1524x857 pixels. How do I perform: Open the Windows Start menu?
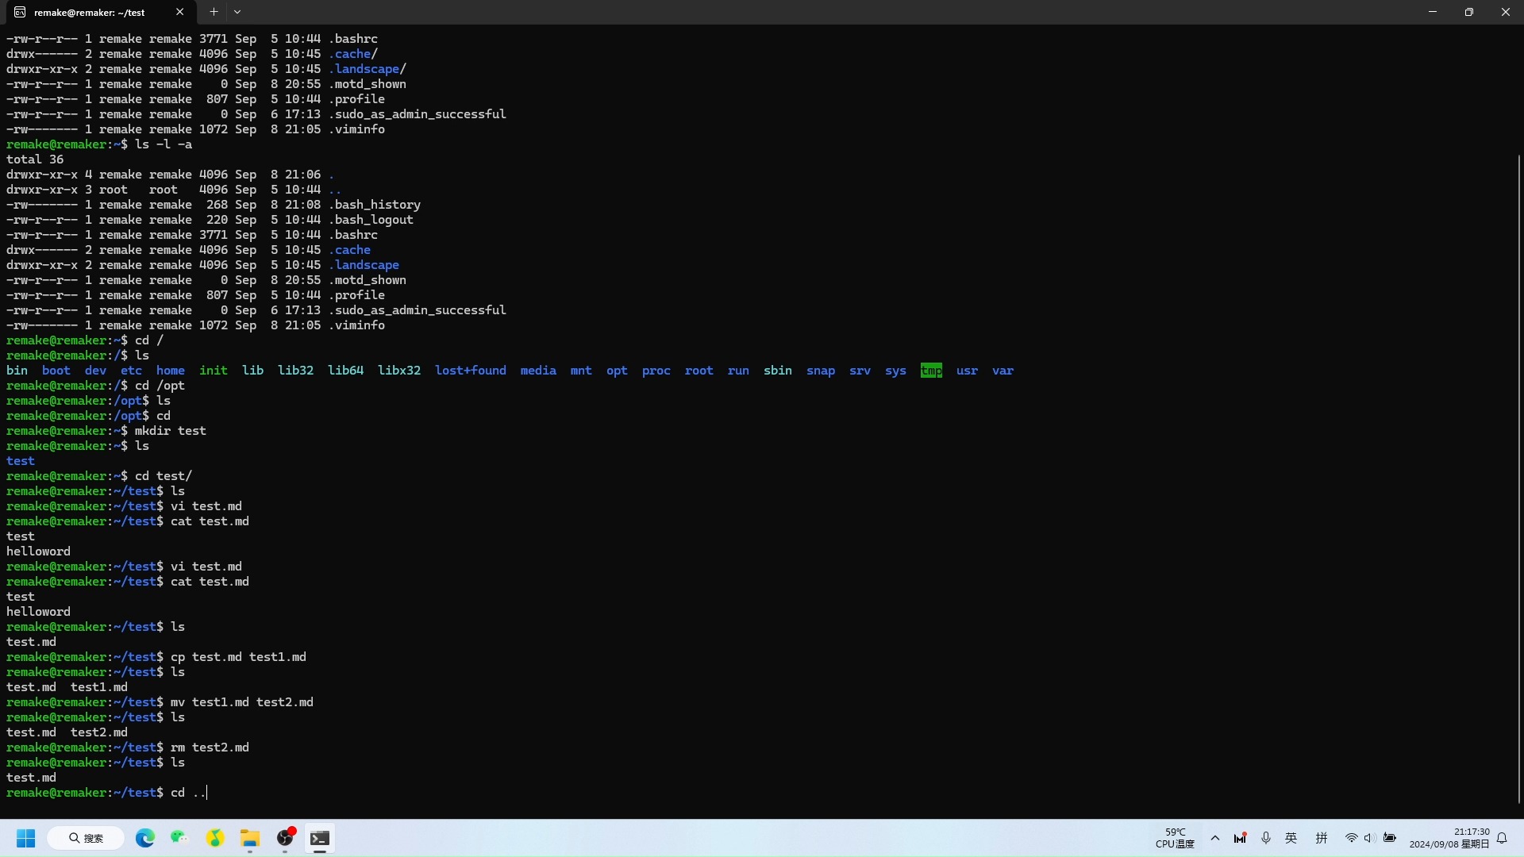pos(25,838)
